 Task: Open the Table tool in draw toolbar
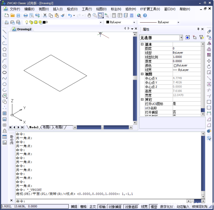pyautogui.click(x=5, y=137)
